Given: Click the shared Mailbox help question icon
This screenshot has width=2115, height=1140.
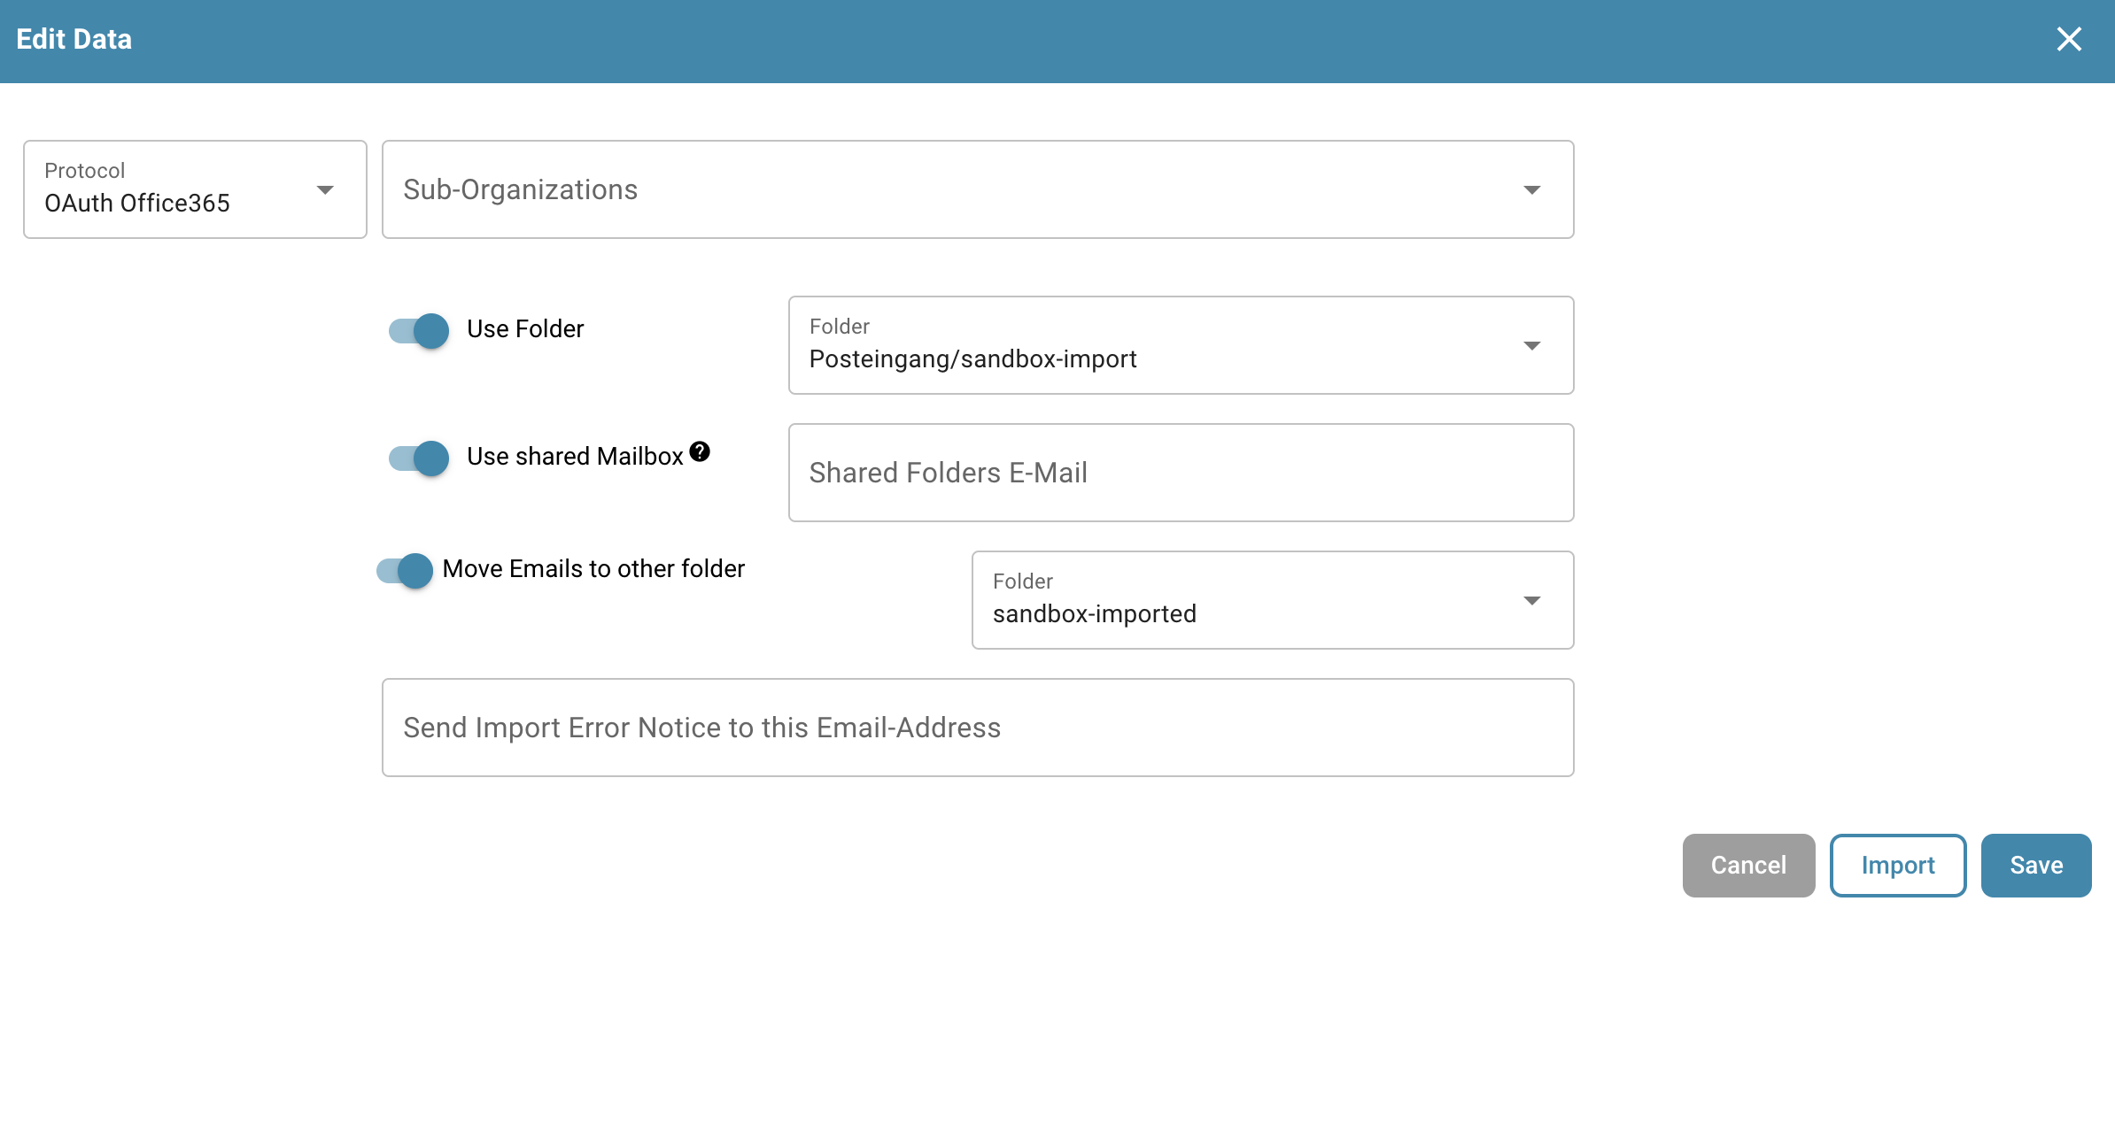Looking at the screenshot, I should (x=700, y=452).
